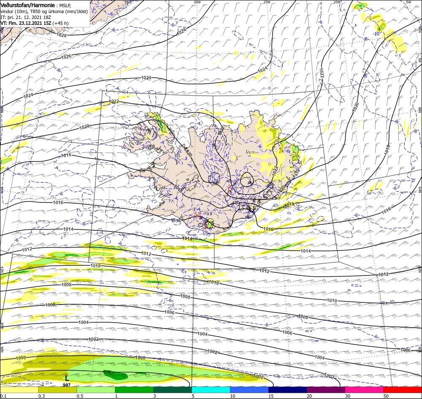
Task: Click the '0.5' legend value
Action: 80,396
